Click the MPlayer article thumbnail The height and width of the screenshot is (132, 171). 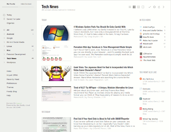click(56, 94)
